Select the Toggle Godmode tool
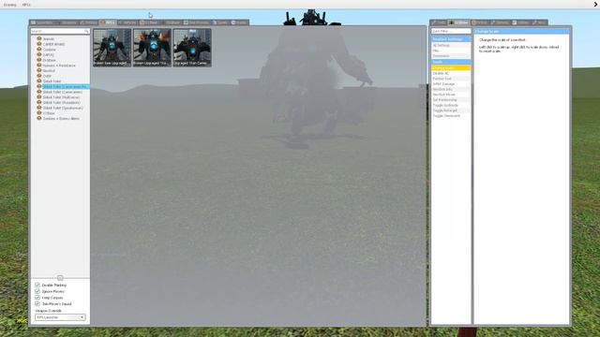 [x=451, y=105]
